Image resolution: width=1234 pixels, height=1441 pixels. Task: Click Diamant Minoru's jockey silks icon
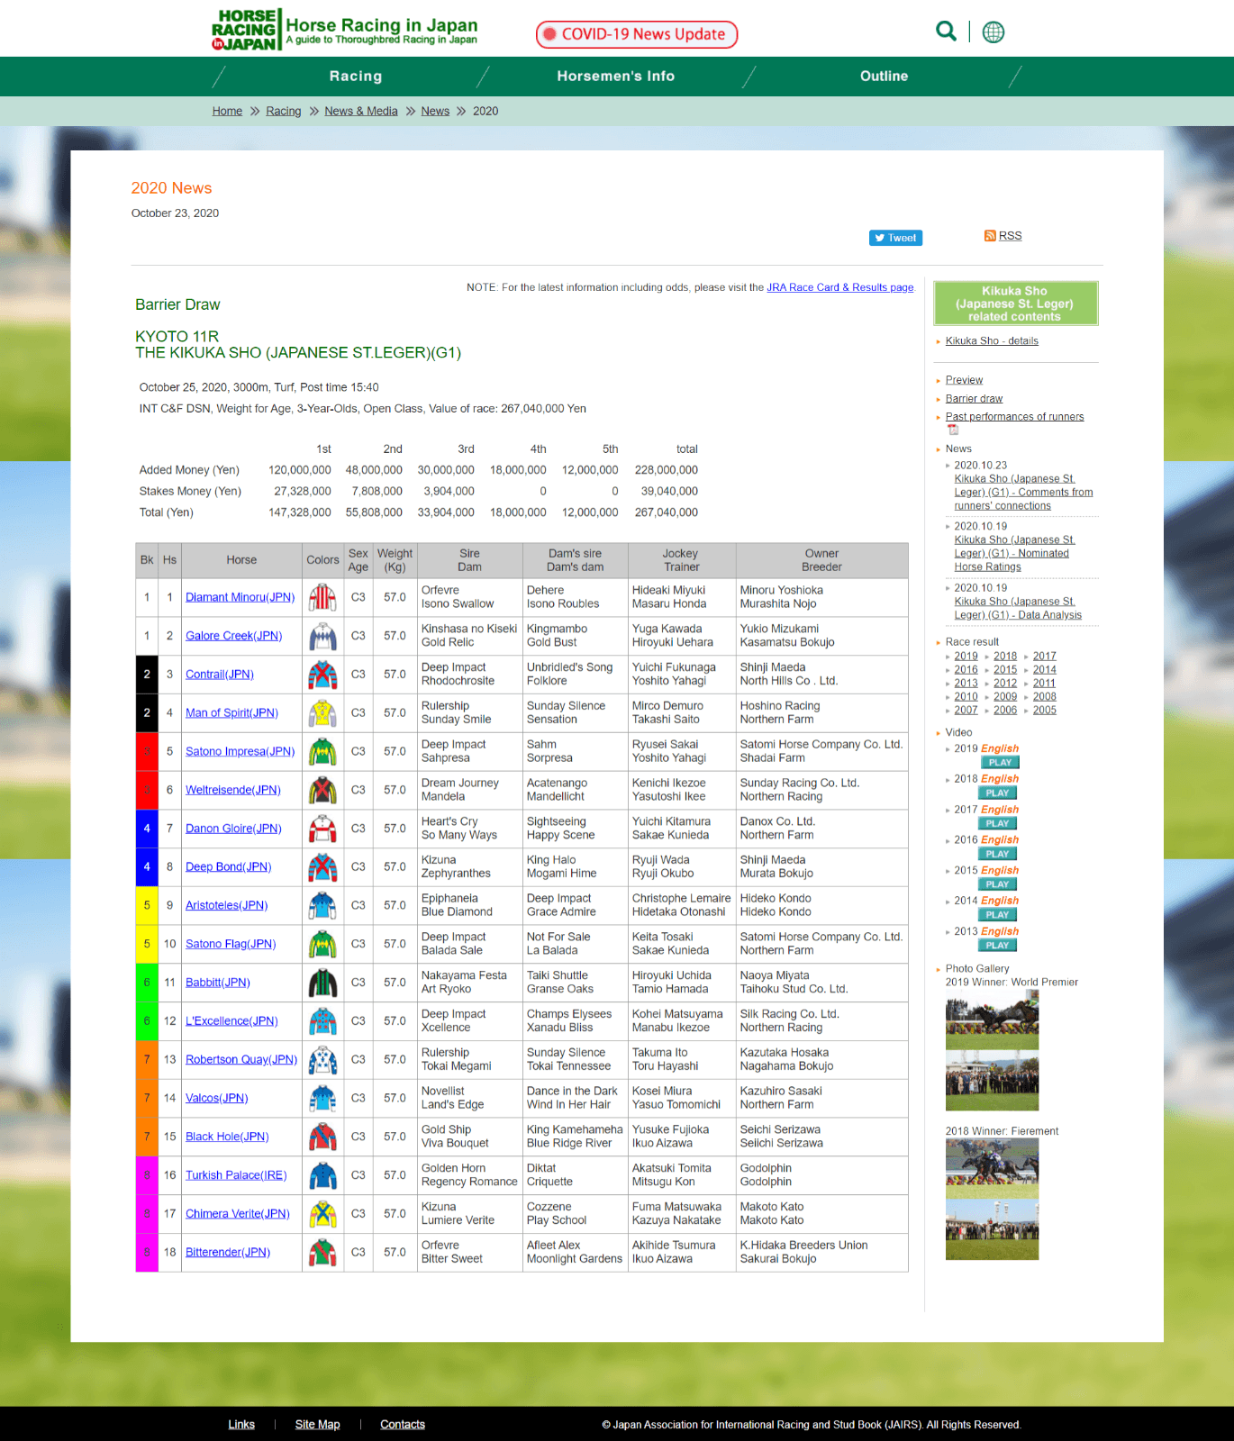(x=322, y=597)
